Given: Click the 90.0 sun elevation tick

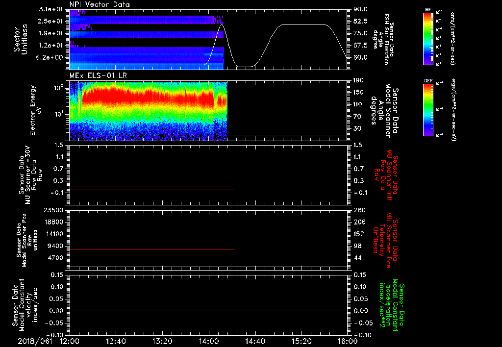Looking at the screenshot, I should click(360, 9).
